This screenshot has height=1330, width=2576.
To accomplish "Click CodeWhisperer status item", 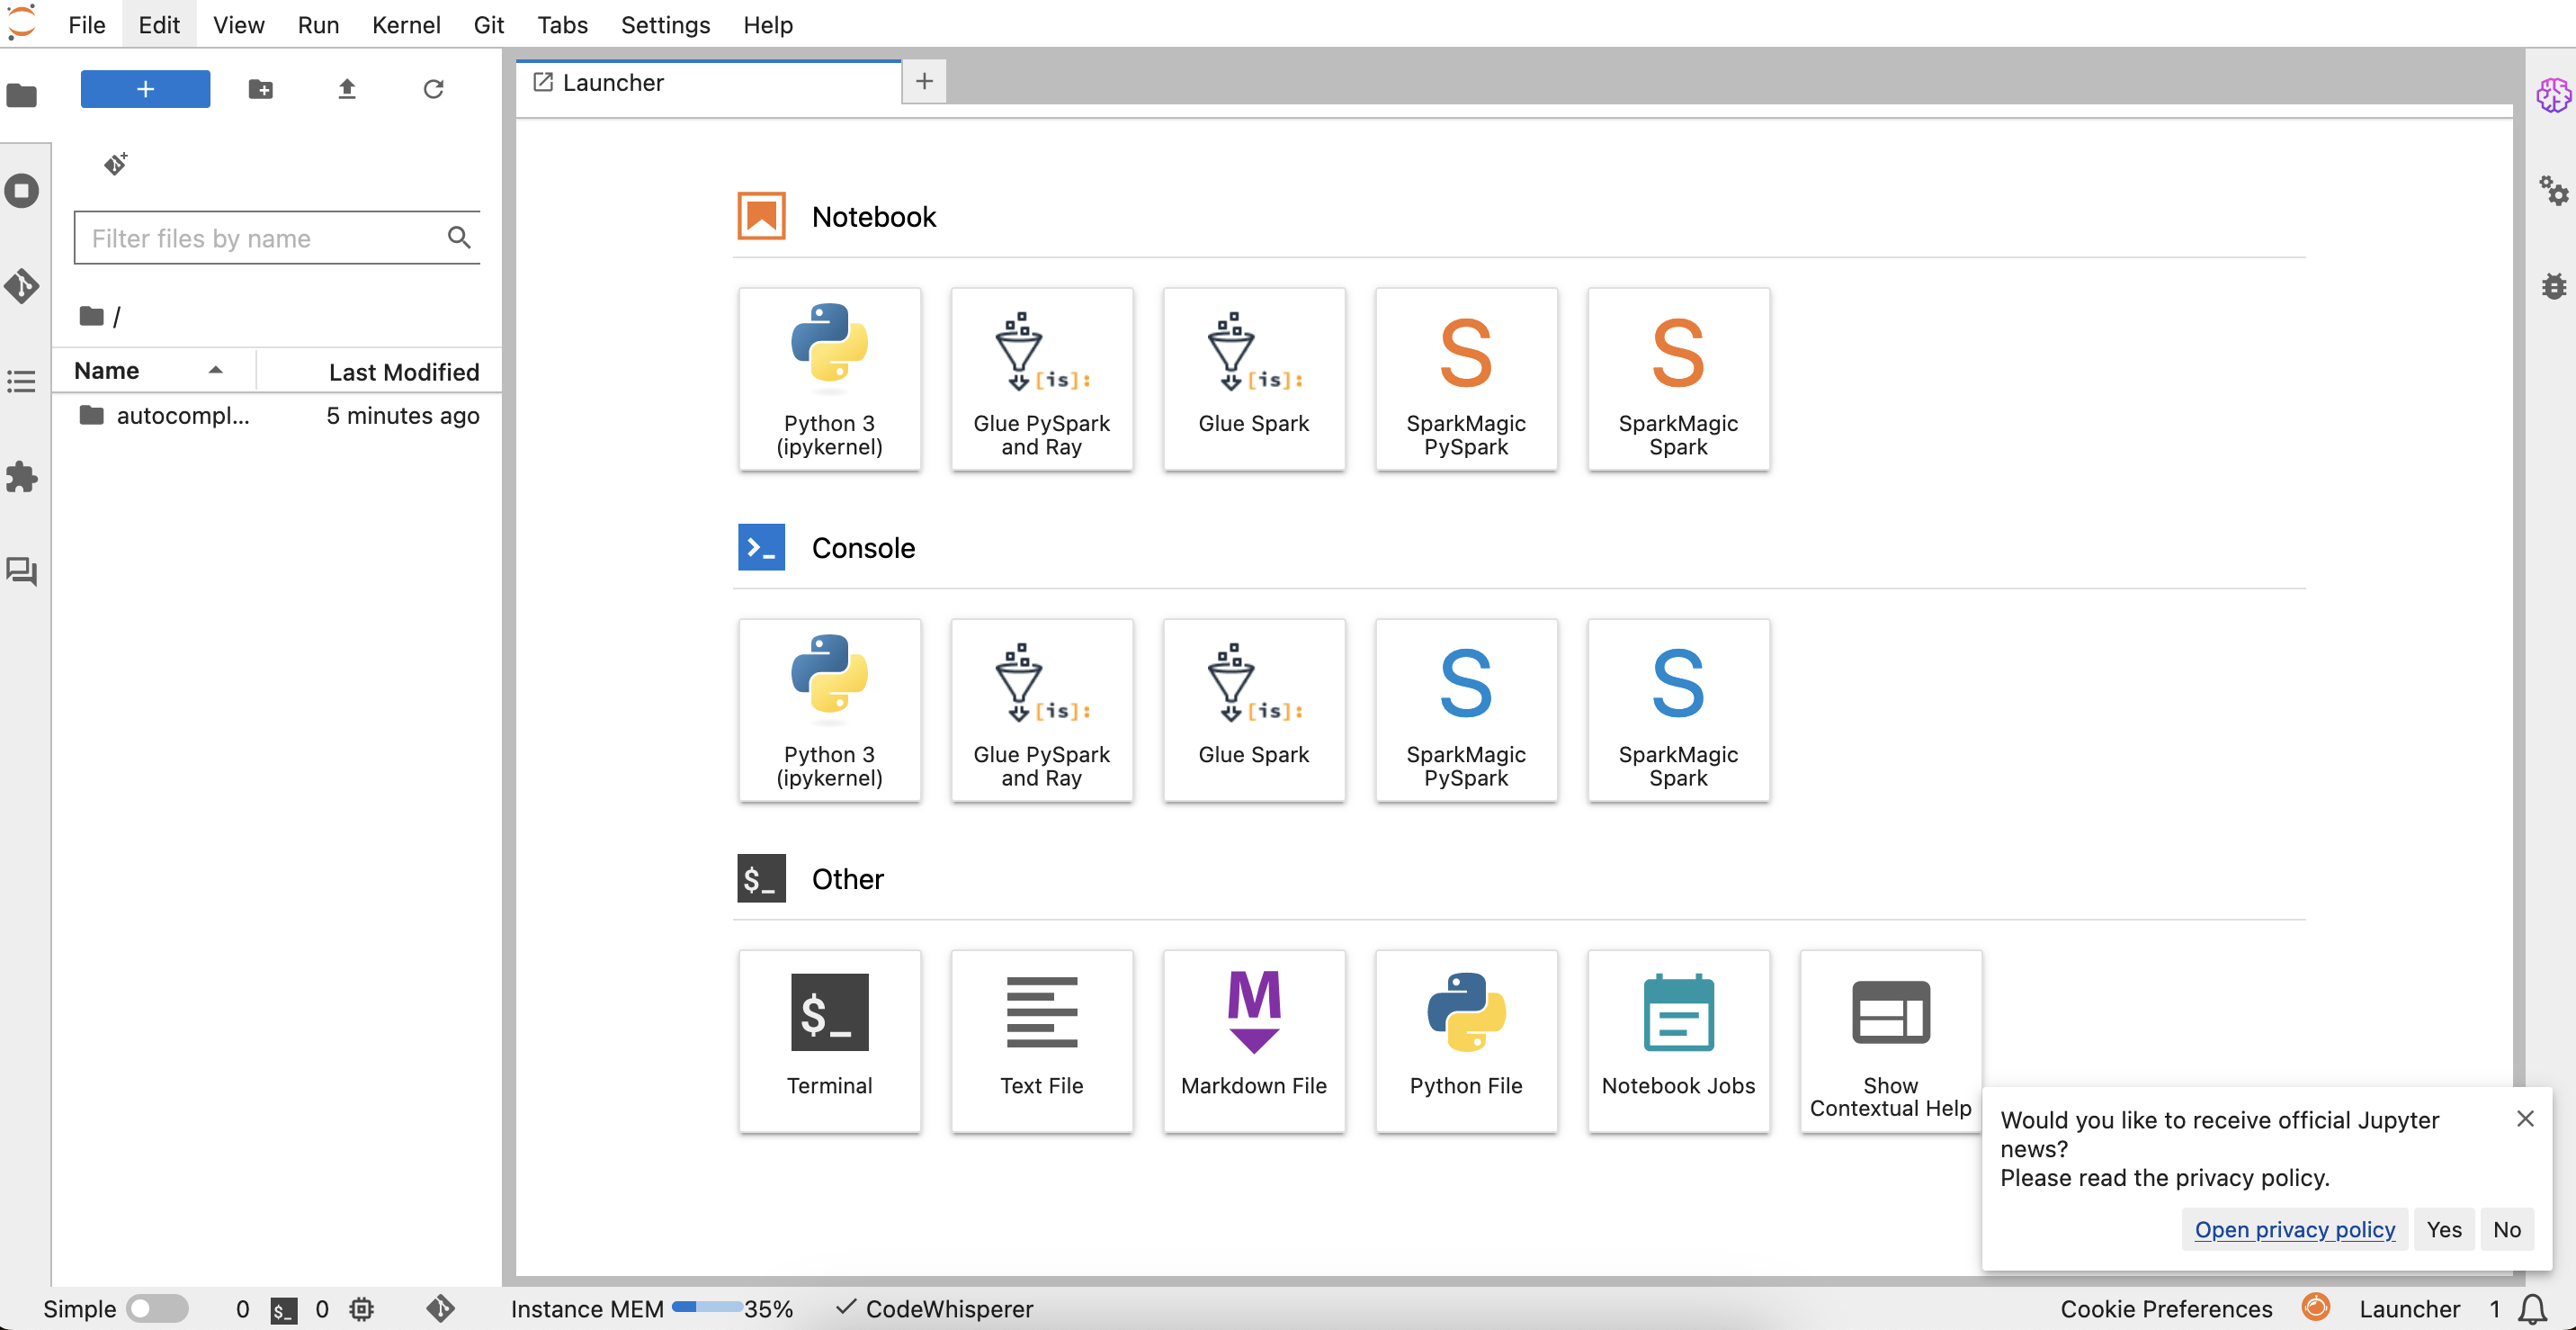I will point(934,1309).
